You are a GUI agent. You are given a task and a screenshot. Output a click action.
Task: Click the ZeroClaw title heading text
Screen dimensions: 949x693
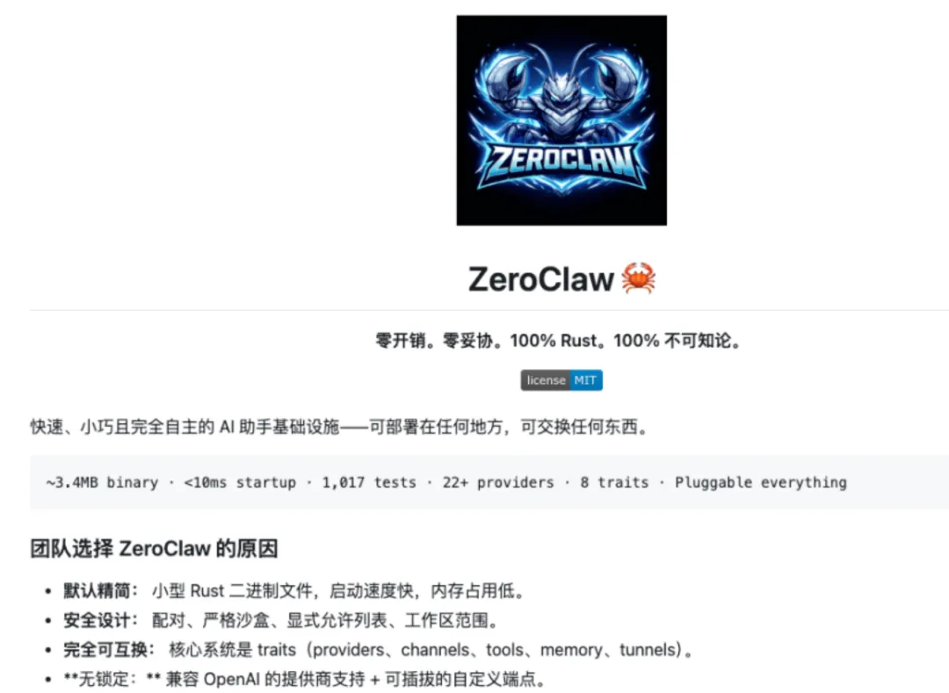(541, 279)
